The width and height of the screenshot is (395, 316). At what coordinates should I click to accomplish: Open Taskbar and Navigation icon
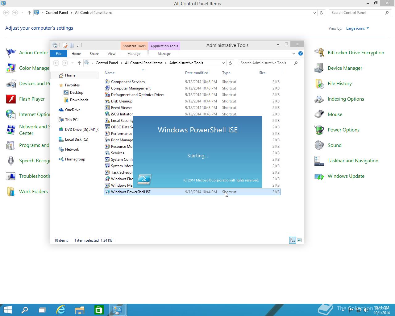point(319,161)
